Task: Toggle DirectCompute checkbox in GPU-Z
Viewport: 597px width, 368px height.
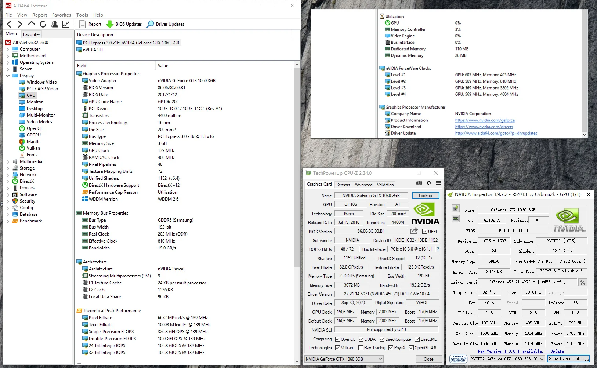Action: (382, 339)
